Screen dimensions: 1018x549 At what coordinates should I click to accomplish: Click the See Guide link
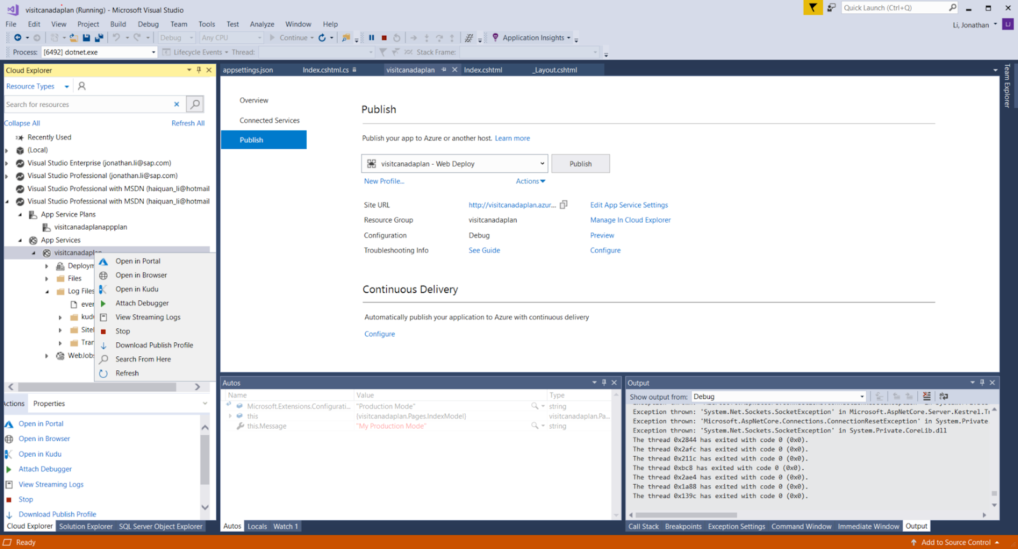click(x=484, y=251)
